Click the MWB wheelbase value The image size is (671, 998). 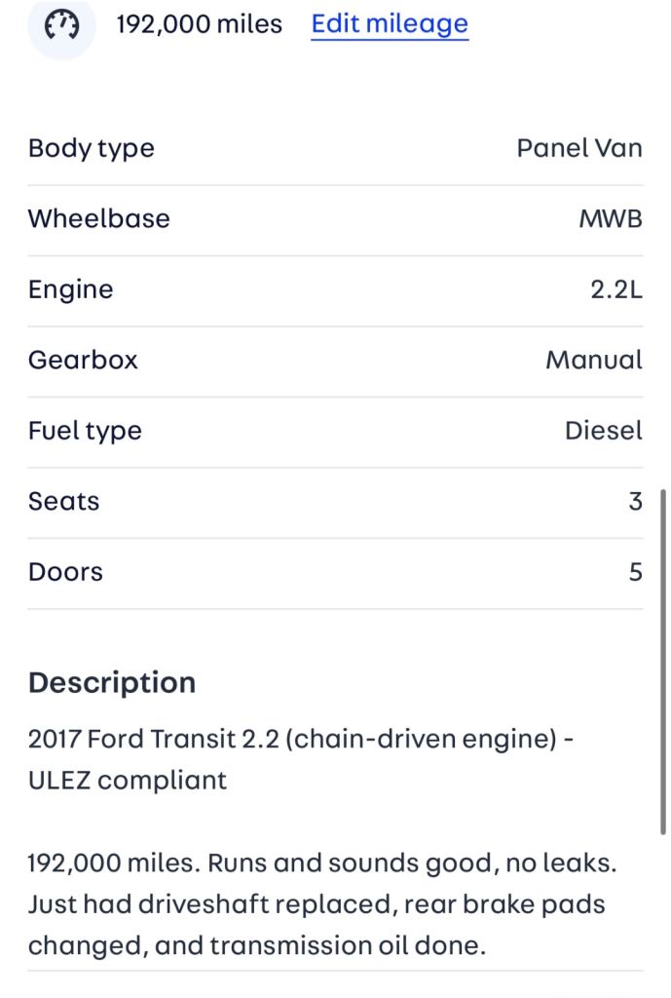tap(611, 219)
